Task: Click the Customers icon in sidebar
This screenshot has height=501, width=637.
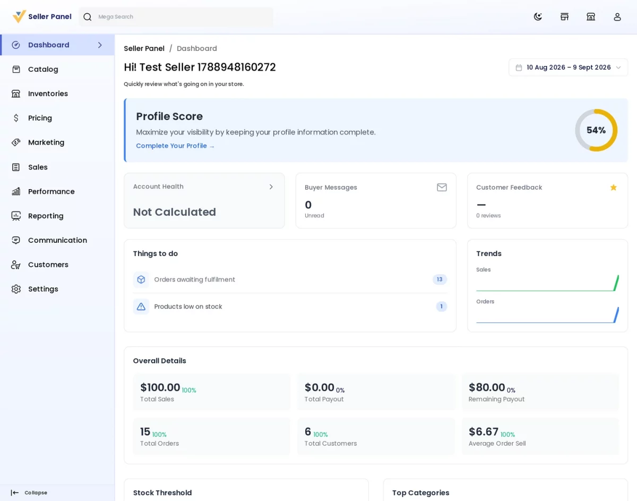Action: (16, 265)
